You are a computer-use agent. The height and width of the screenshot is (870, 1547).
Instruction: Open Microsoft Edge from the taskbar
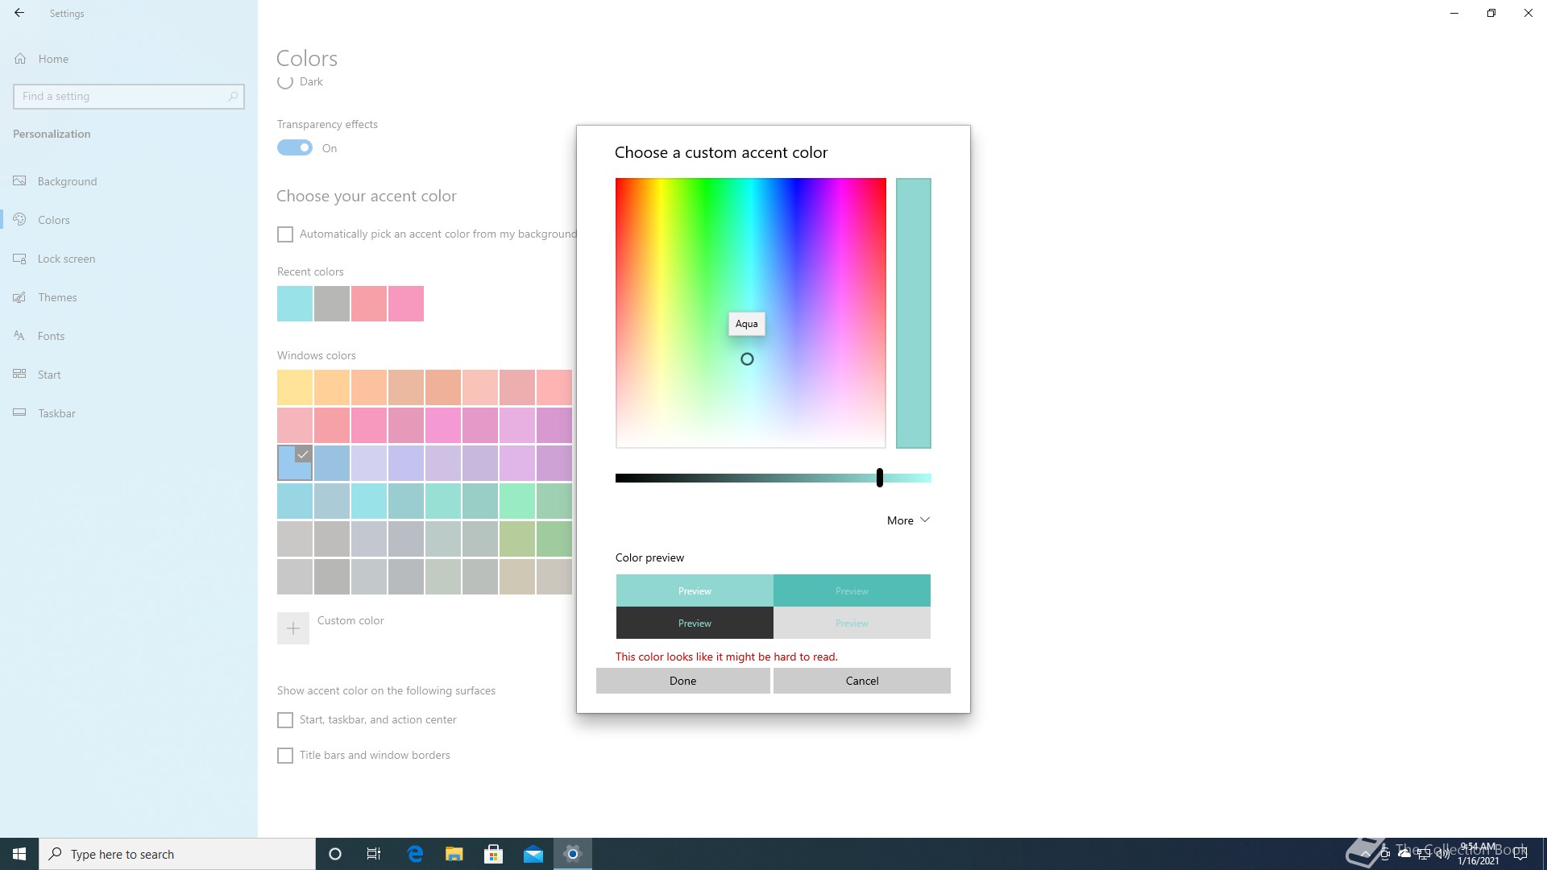point(415,854)
